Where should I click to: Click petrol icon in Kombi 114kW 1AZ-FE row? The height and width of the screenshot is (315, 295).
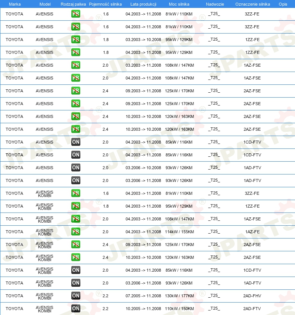point(75,232)
